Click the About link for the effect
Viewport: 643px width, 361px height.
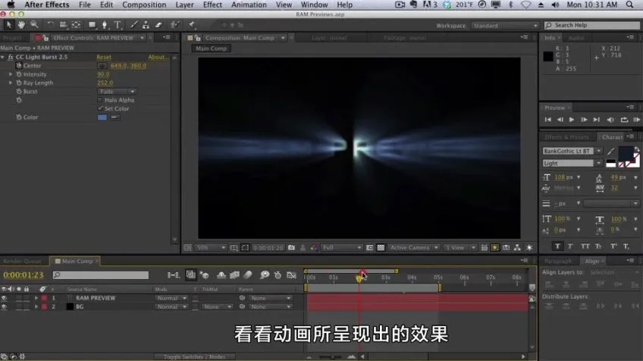(x=158, y=57)
